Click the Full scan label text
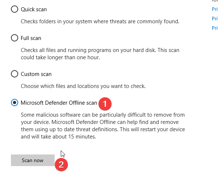Viewport: 218px width, 173px height. pyautogui.click(x=31, y=38)
